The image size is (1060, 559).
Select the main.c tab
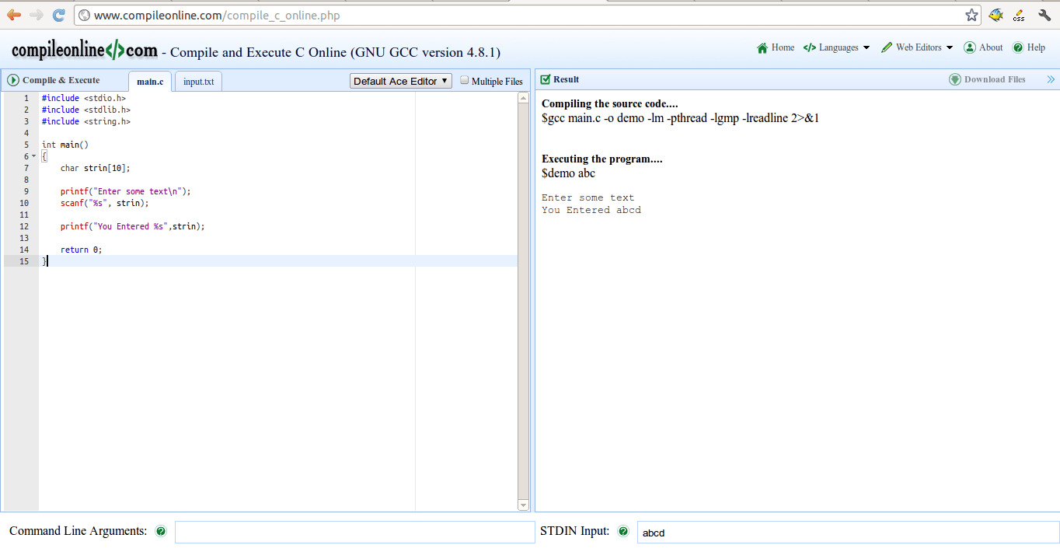point(149,81)
